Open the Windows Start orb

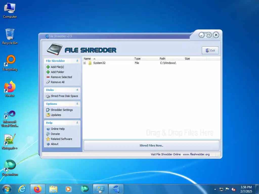[7, 189]
